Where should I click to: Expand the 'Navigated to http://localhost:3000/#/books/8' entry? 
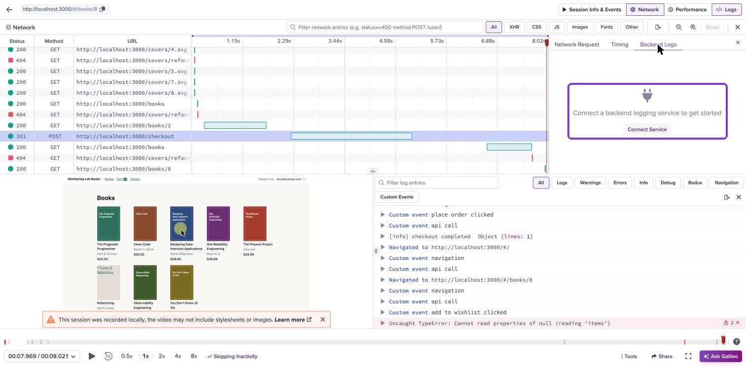(x=382, y=280)
